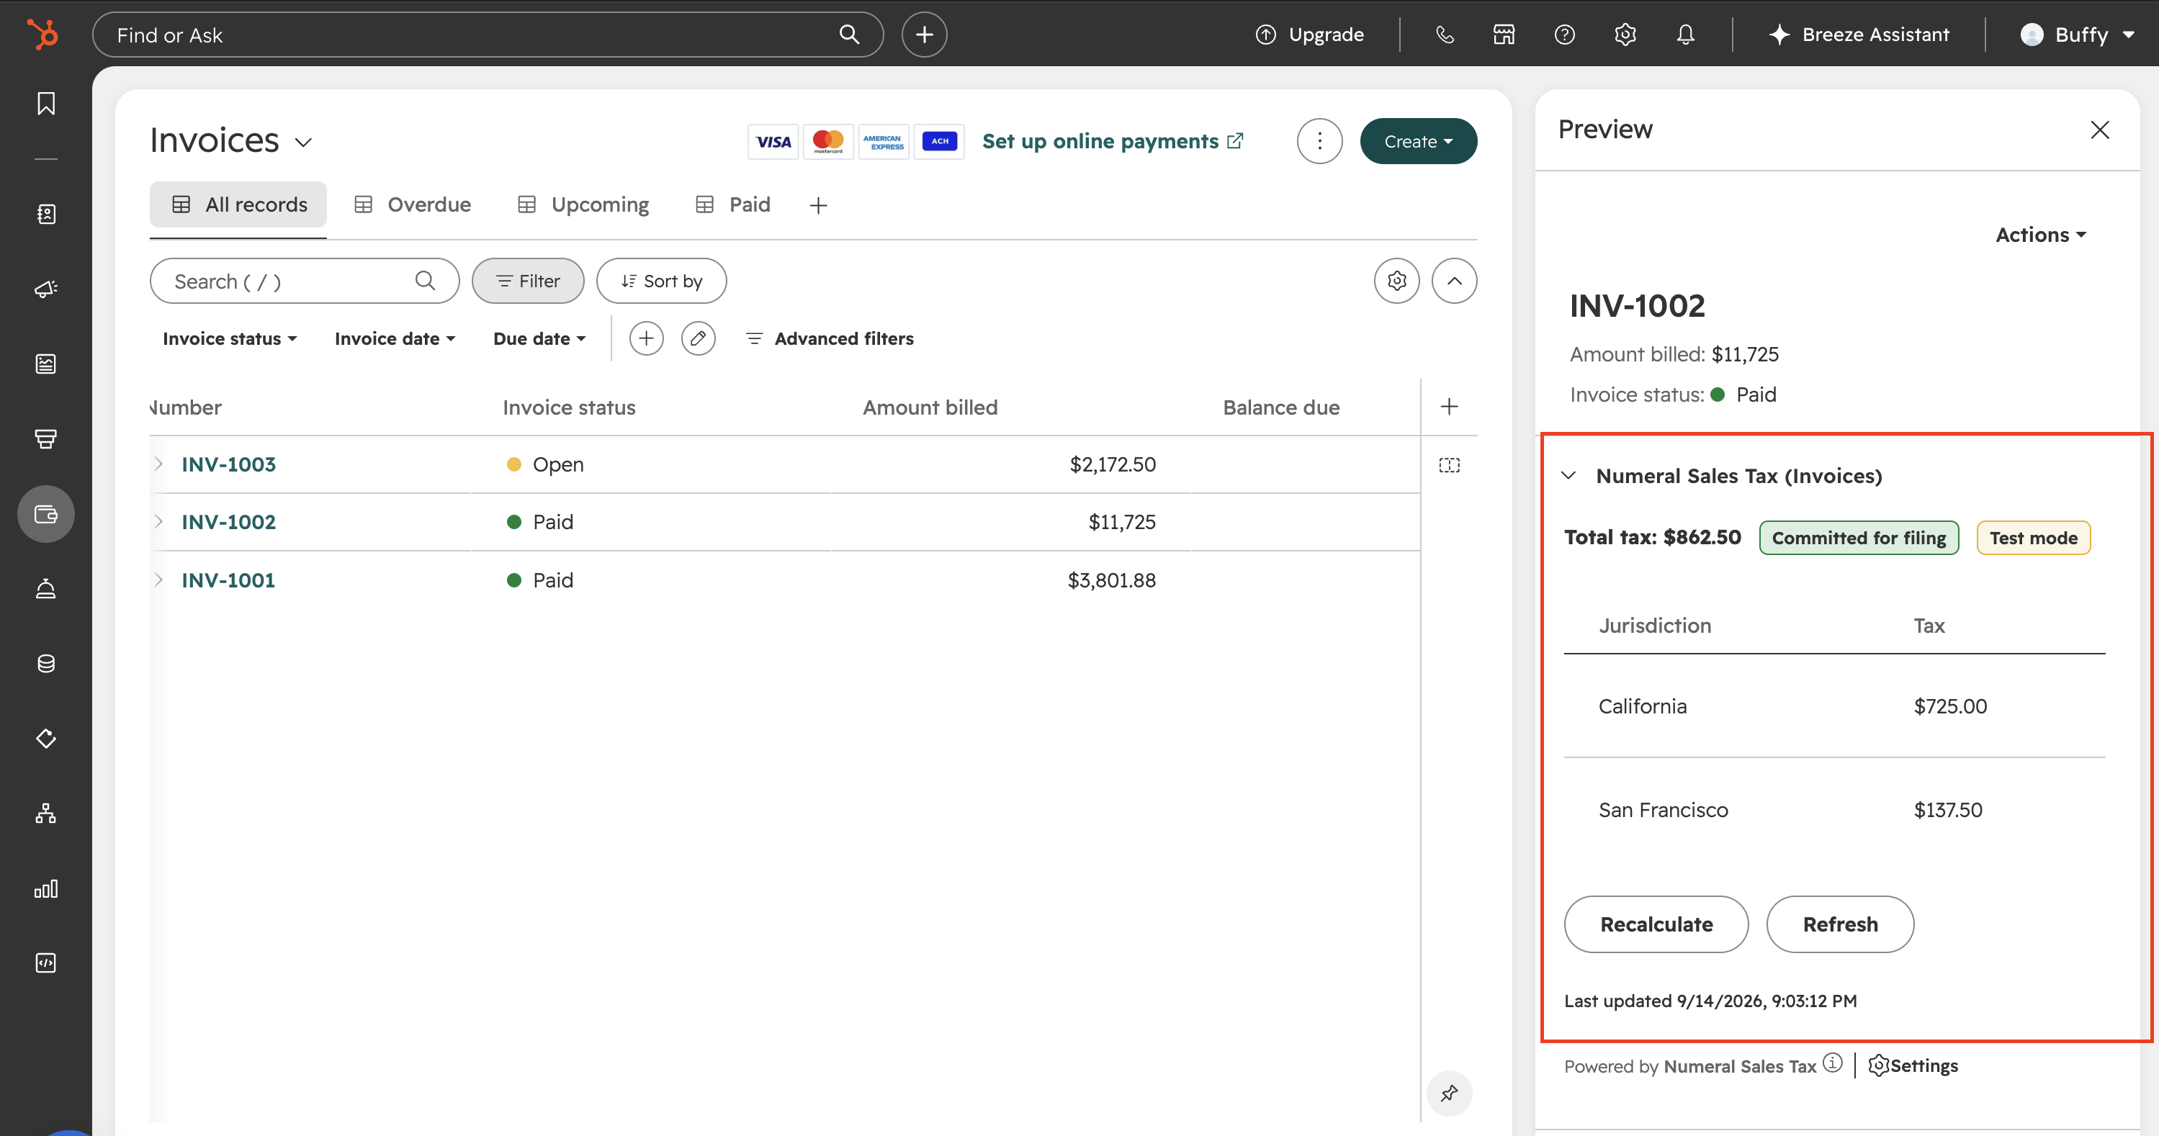Open the Service bell sidebar icon
Viewport: 2159px width, 1136px height.
[x=46, y=588]
